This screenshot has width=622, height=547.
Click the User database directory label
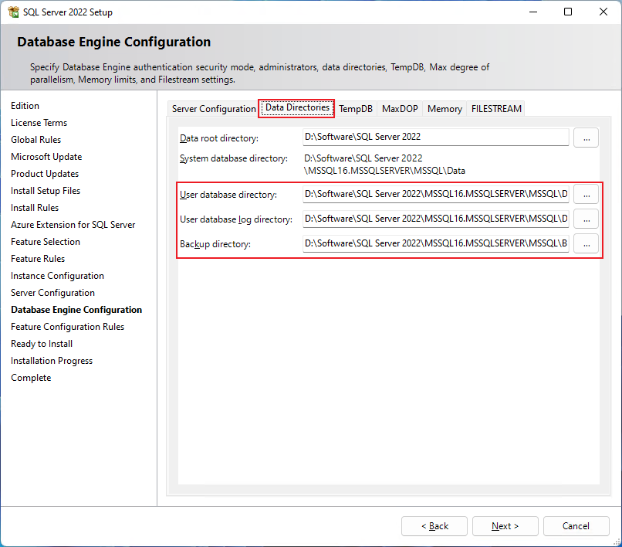228,195
